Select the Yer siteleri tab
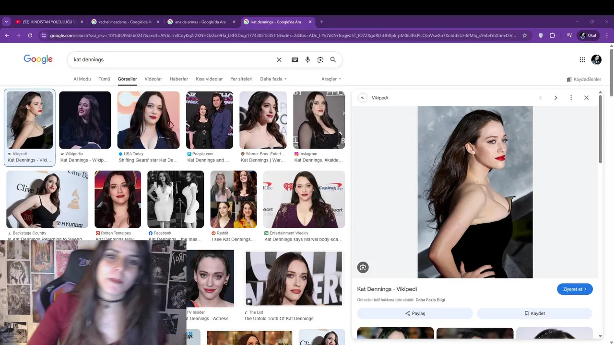614x345 pixels. [241, 79]
